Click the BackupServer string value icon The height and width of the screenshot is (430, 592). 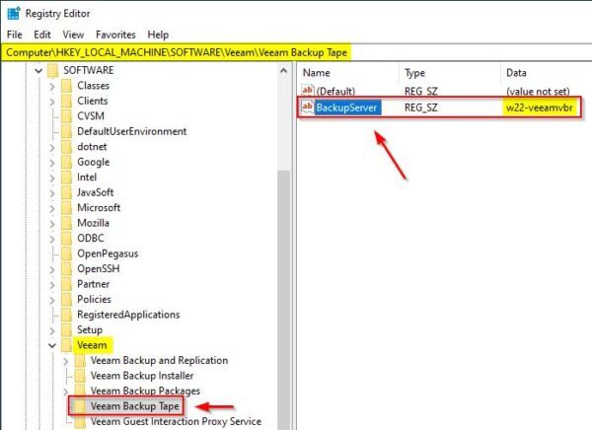[x=307, y=107]
